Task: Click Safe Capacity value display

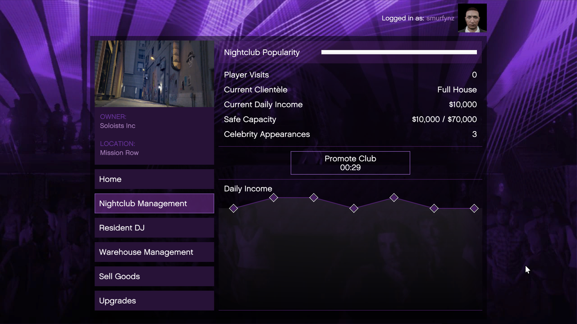Action: (x=444, y=119)
